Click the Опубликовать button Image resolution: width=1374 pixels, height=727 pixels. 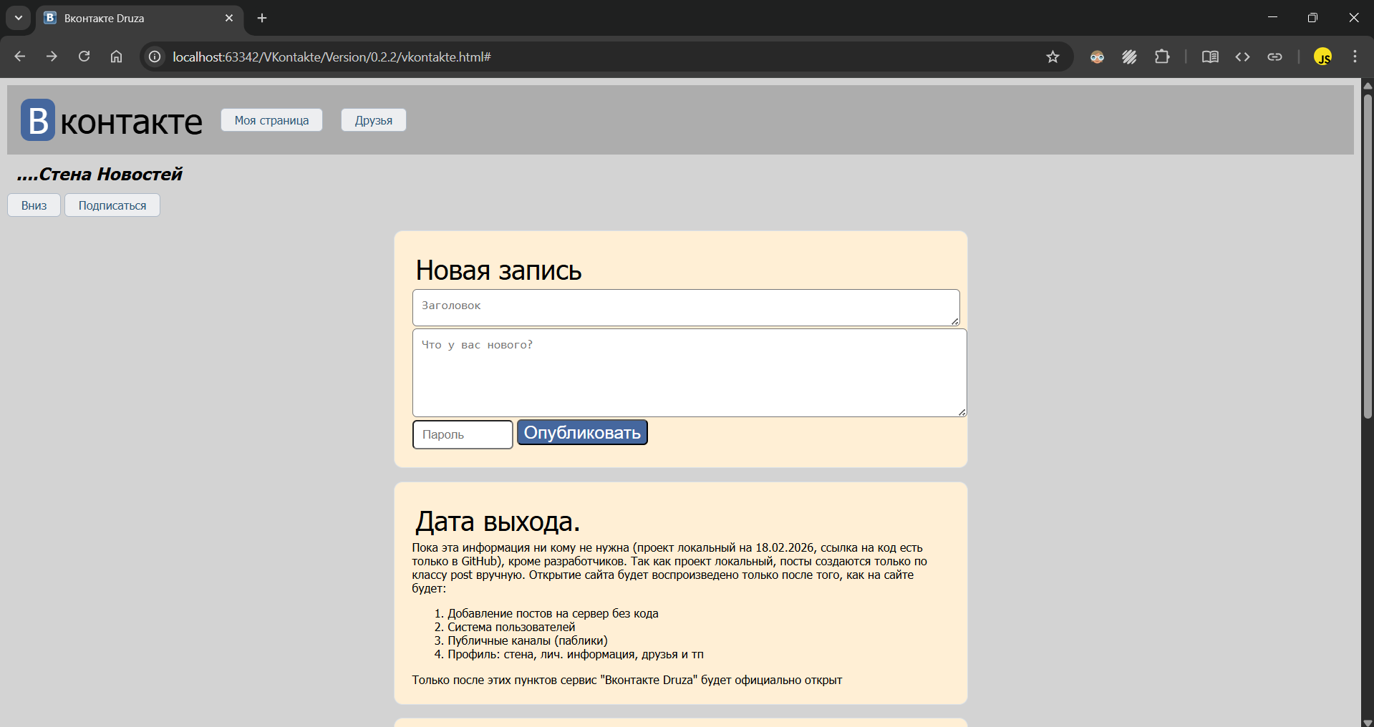tap(582, 432)
